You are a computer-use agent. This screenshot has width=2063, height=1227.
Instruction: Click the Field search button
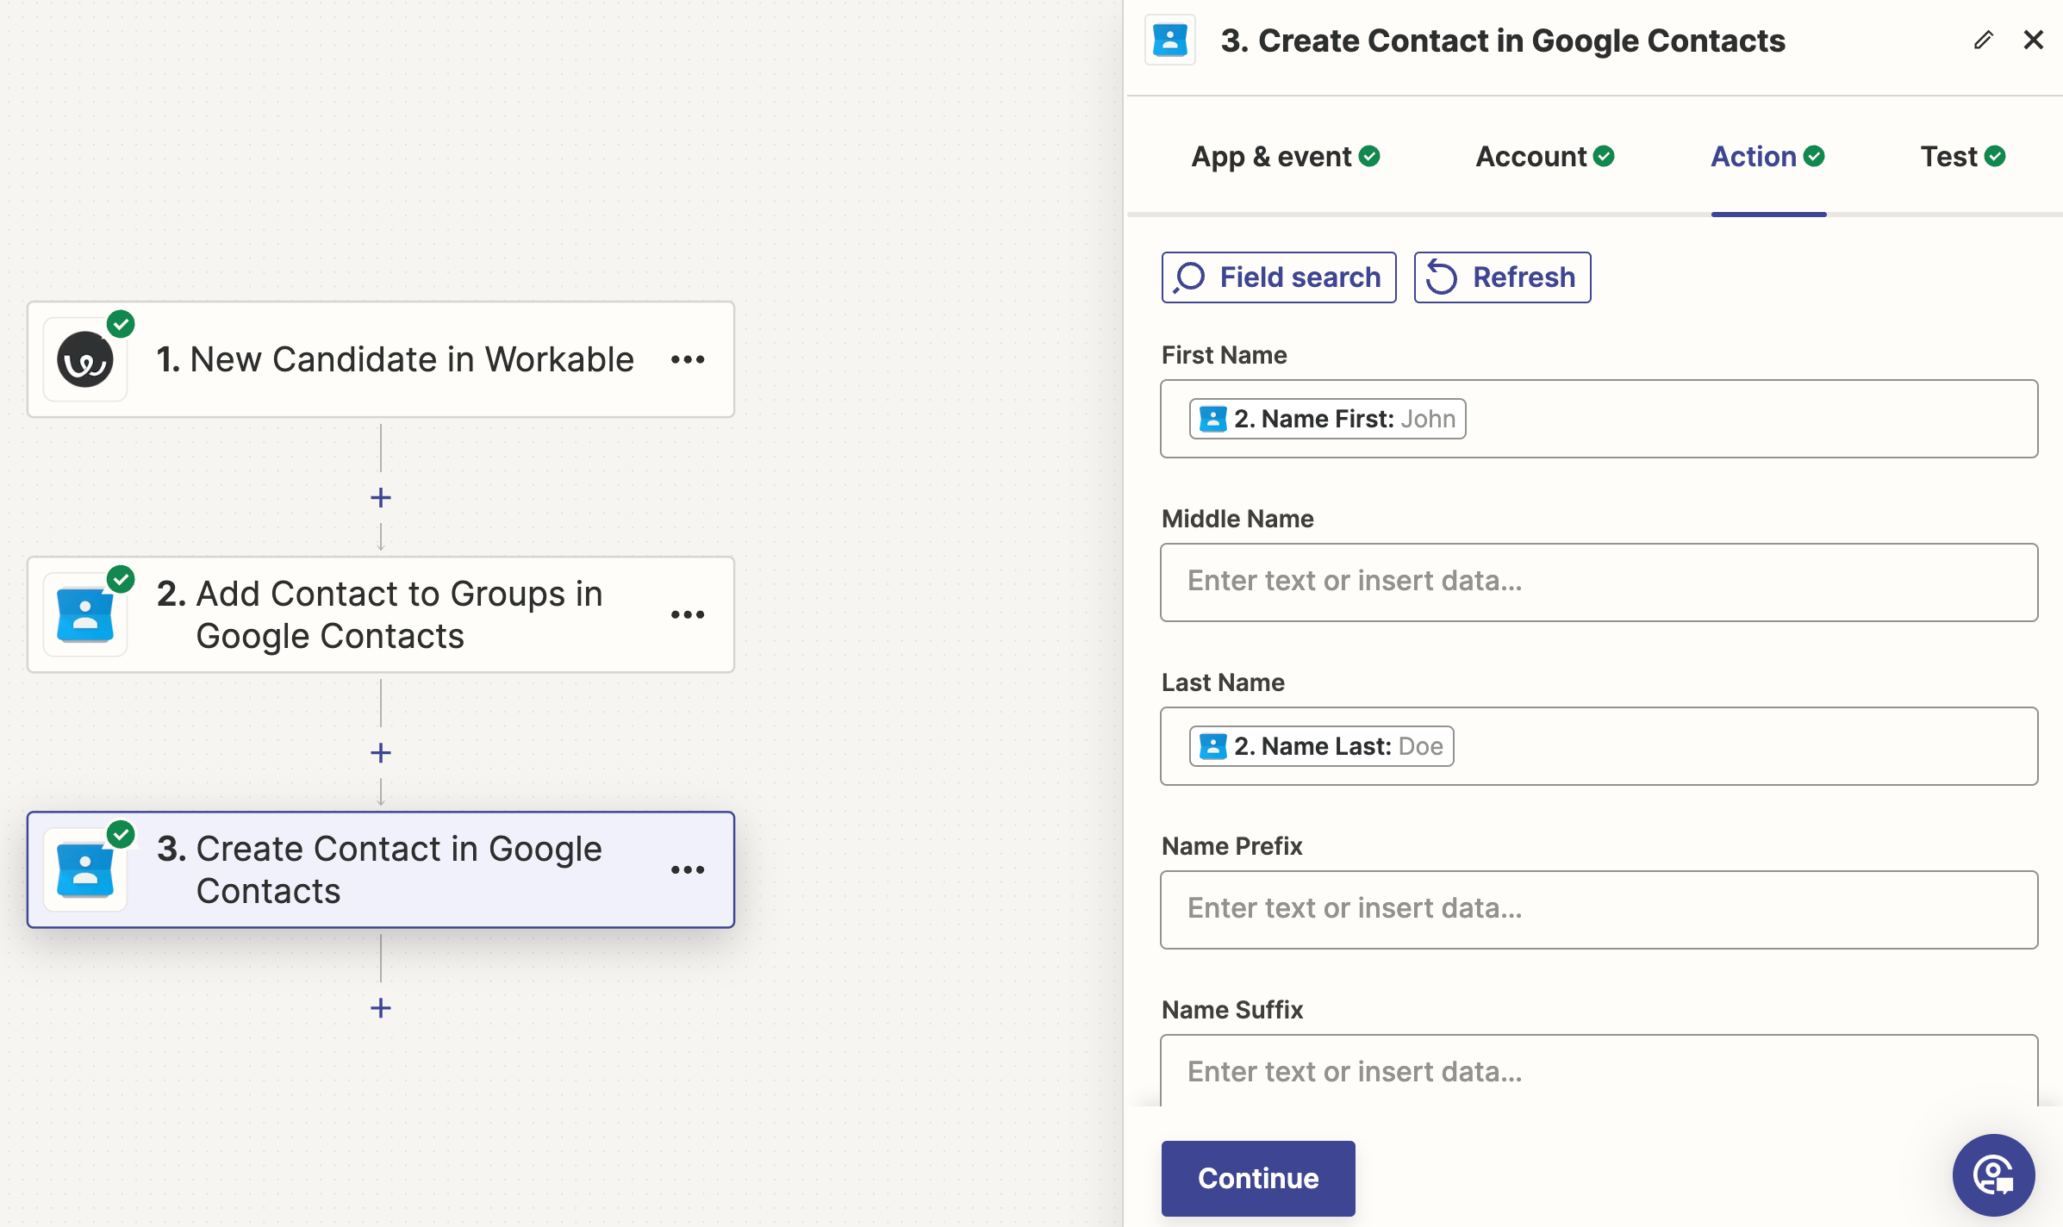pyautogui.click(x=1279, y=277)
